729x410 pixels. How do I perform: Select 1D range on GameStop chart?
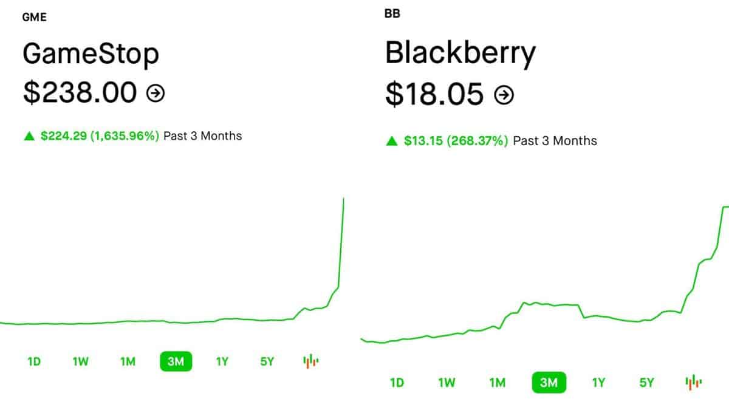coord(34,362)
